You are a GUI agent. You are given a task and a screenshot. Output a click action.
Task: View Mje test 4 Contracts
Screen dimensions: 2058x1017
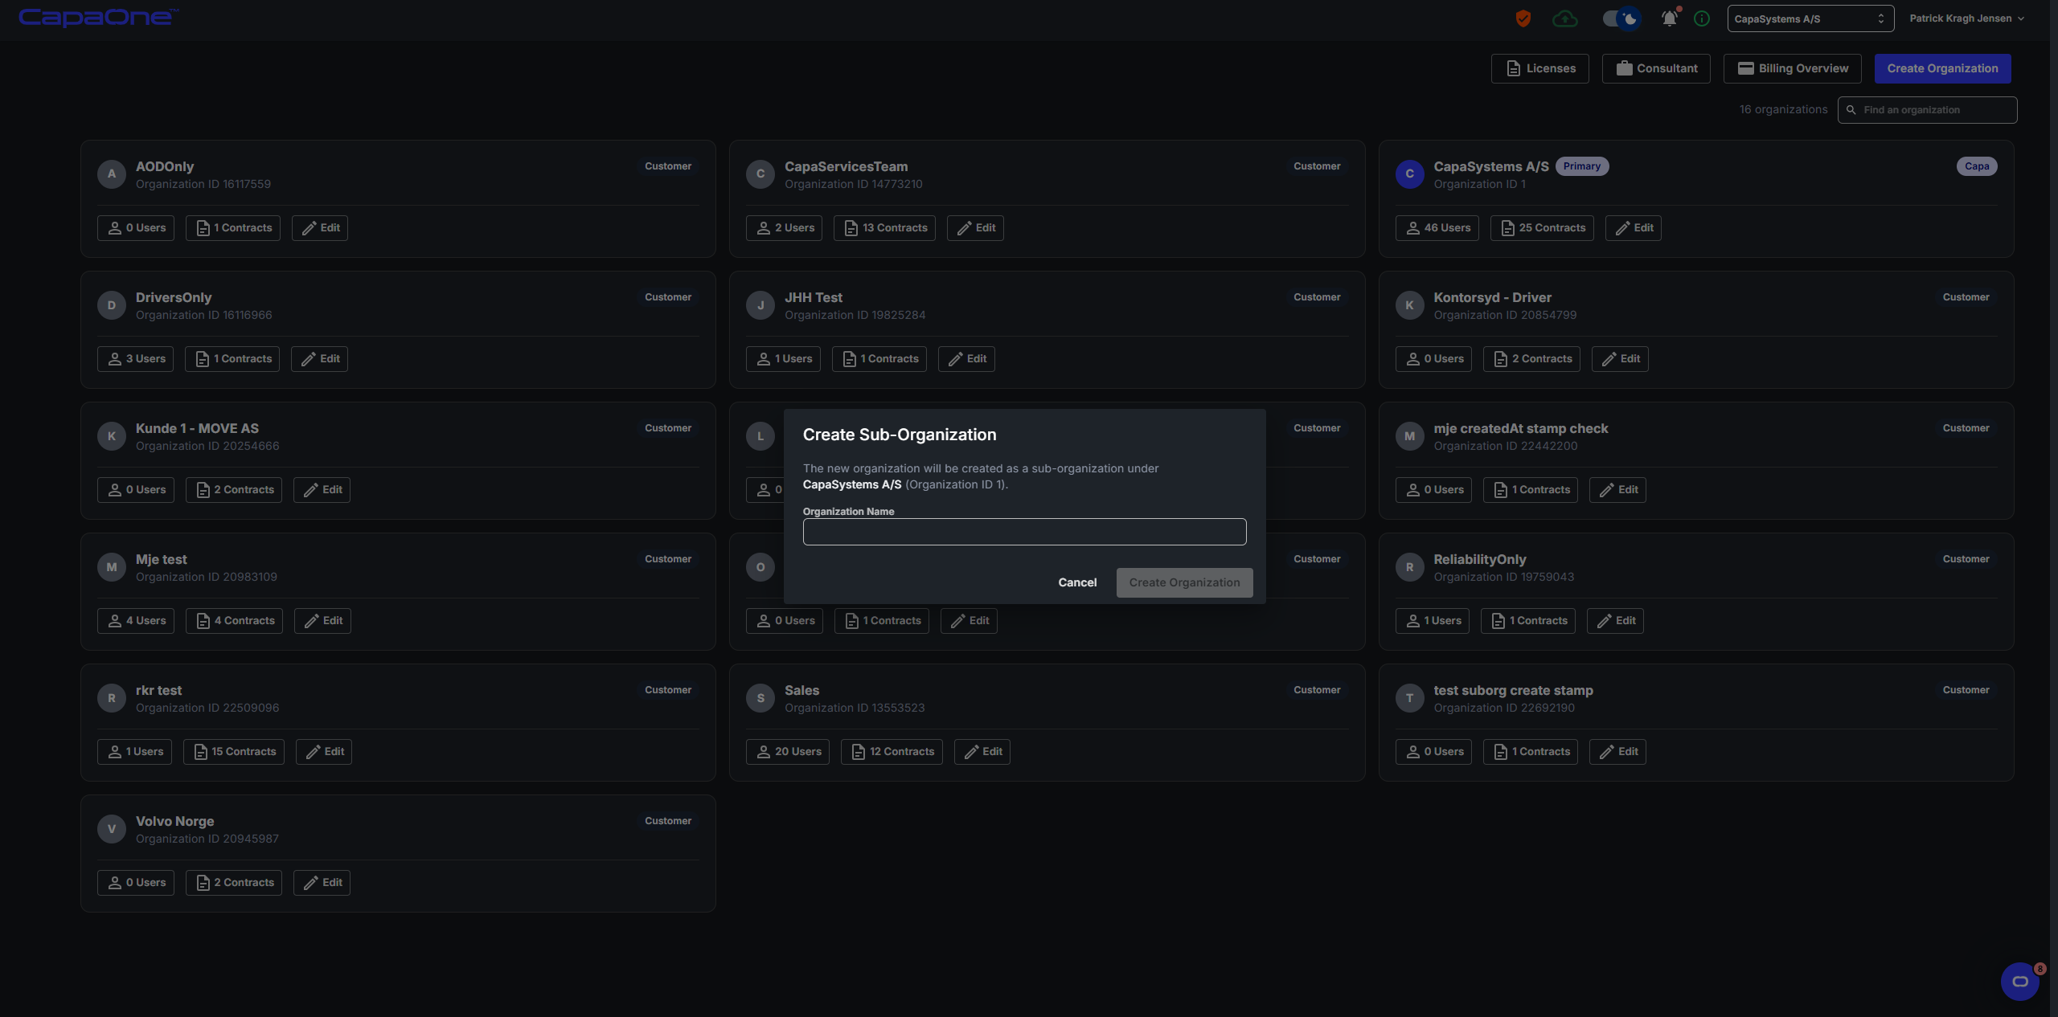[234, 621]
